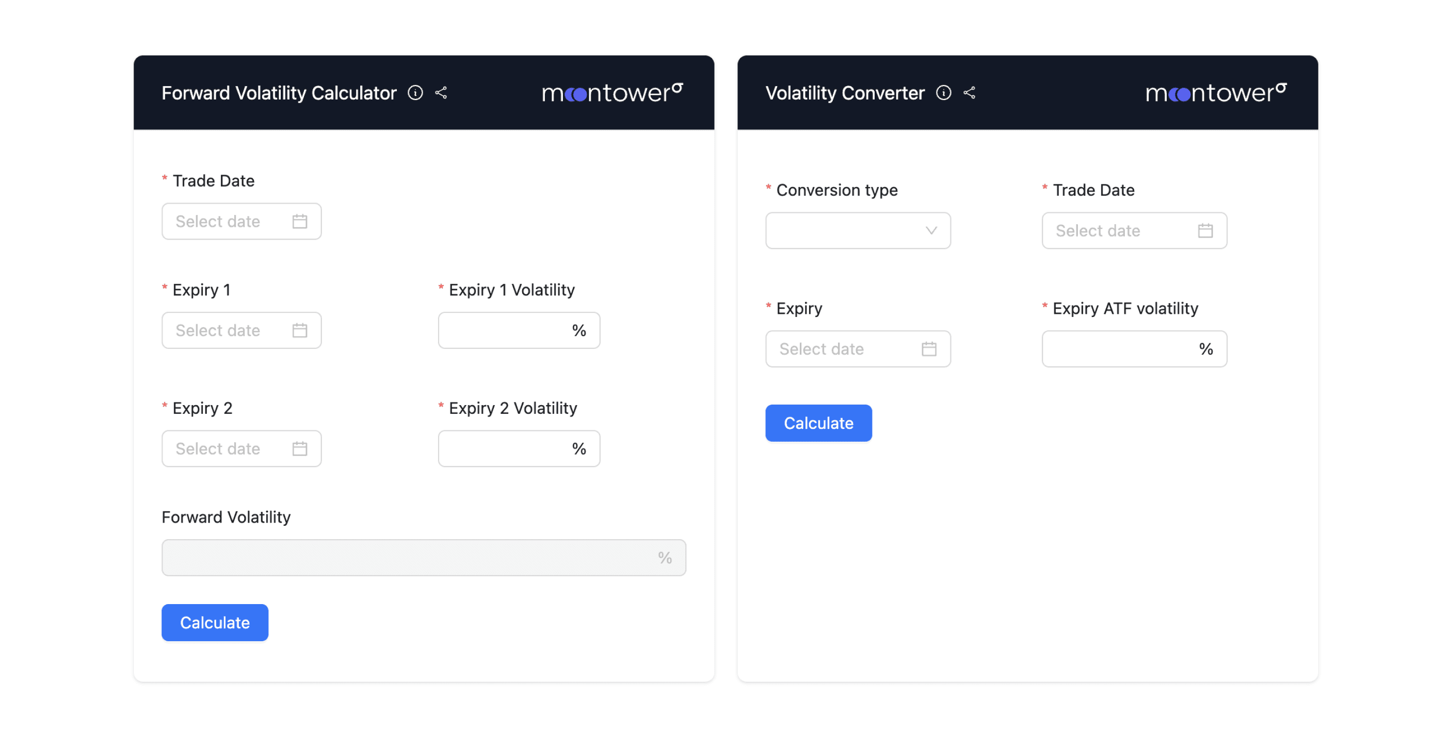Click calendar icon in Forward Calculator Trade Date
1451x735 pixels.
coord(300,221)
